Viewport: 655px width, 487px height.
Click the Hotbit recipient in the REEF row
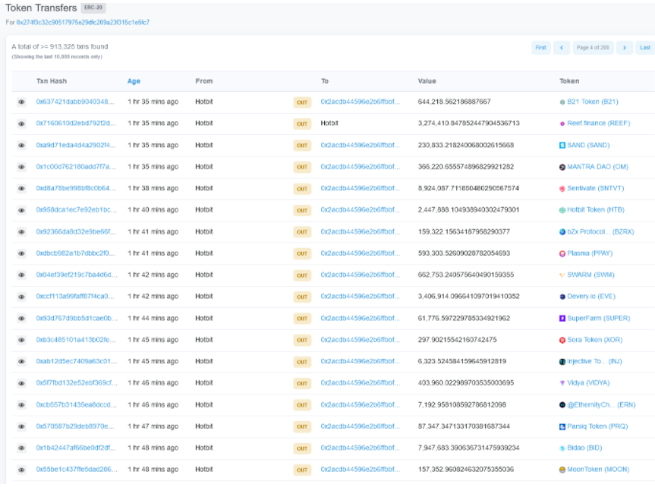tap(329, 123)
